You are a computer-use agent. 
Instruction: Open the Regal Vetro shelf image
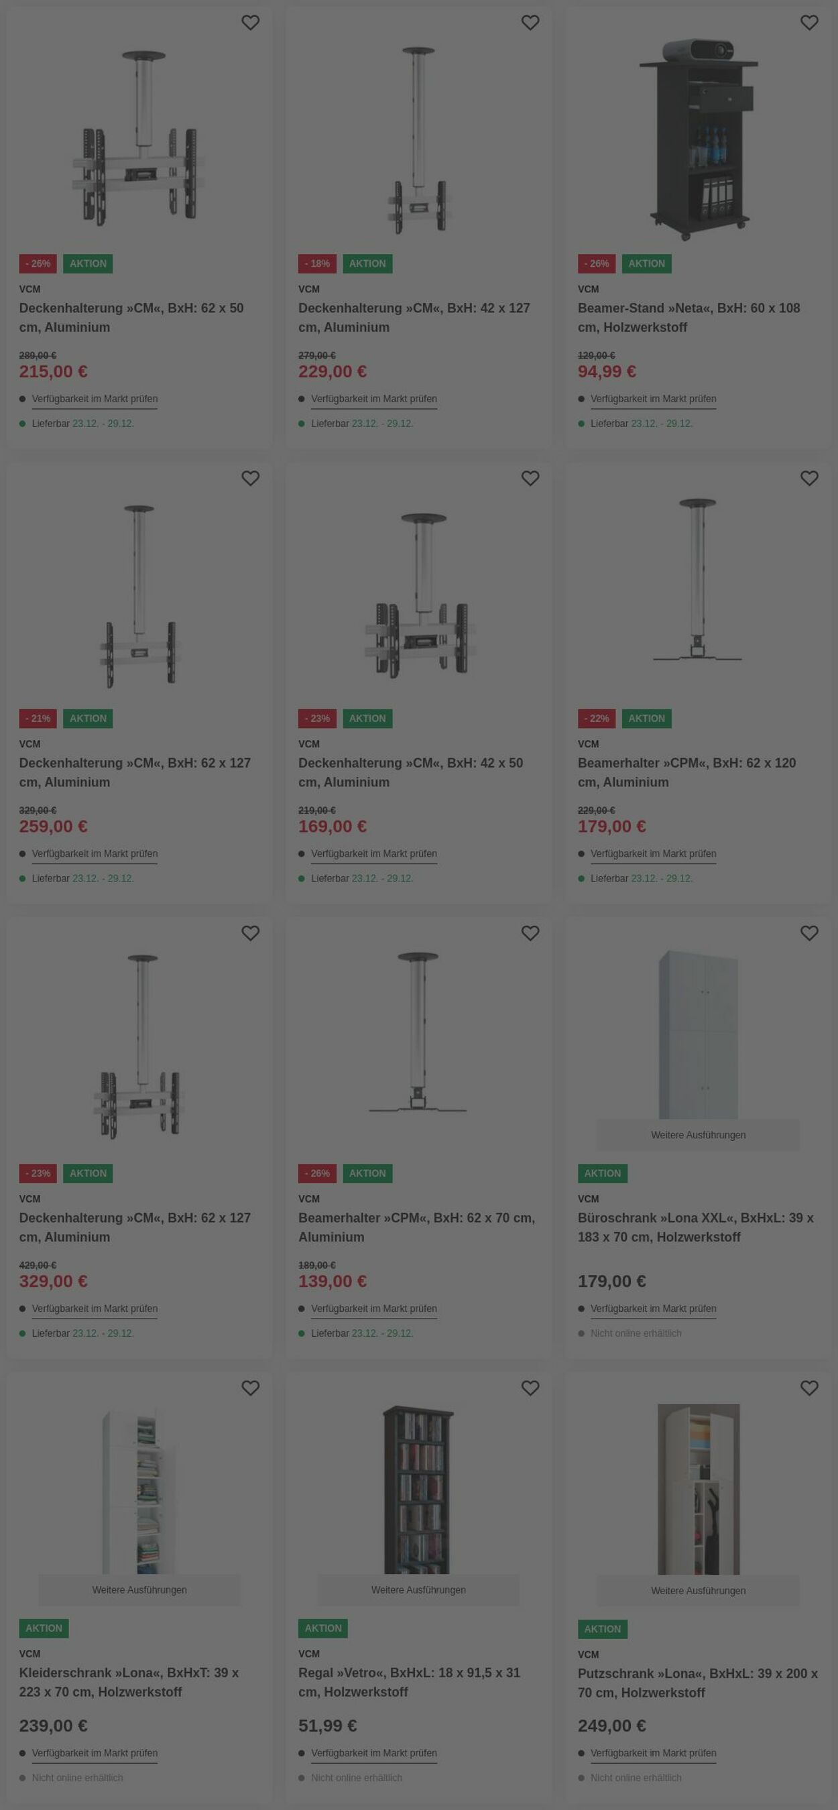[x=418, y=1490]
